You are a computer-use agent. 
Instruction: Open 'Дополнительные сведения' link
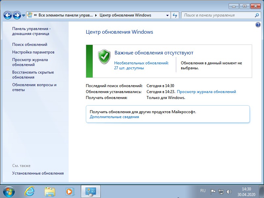point(114,117)
